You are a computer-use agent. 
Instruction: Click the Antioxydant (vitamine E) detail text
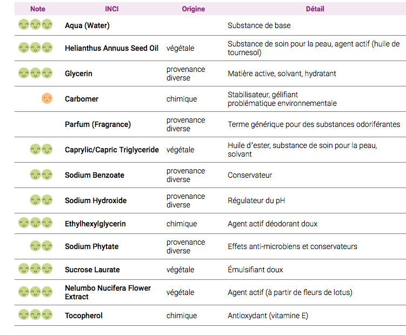pos(268,316)
